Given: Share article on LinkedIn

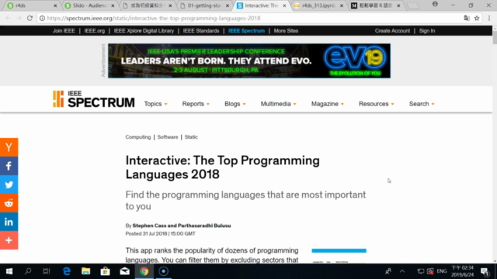Looking at the screenshot, I should pyautogui.click(x=9, y=222).
